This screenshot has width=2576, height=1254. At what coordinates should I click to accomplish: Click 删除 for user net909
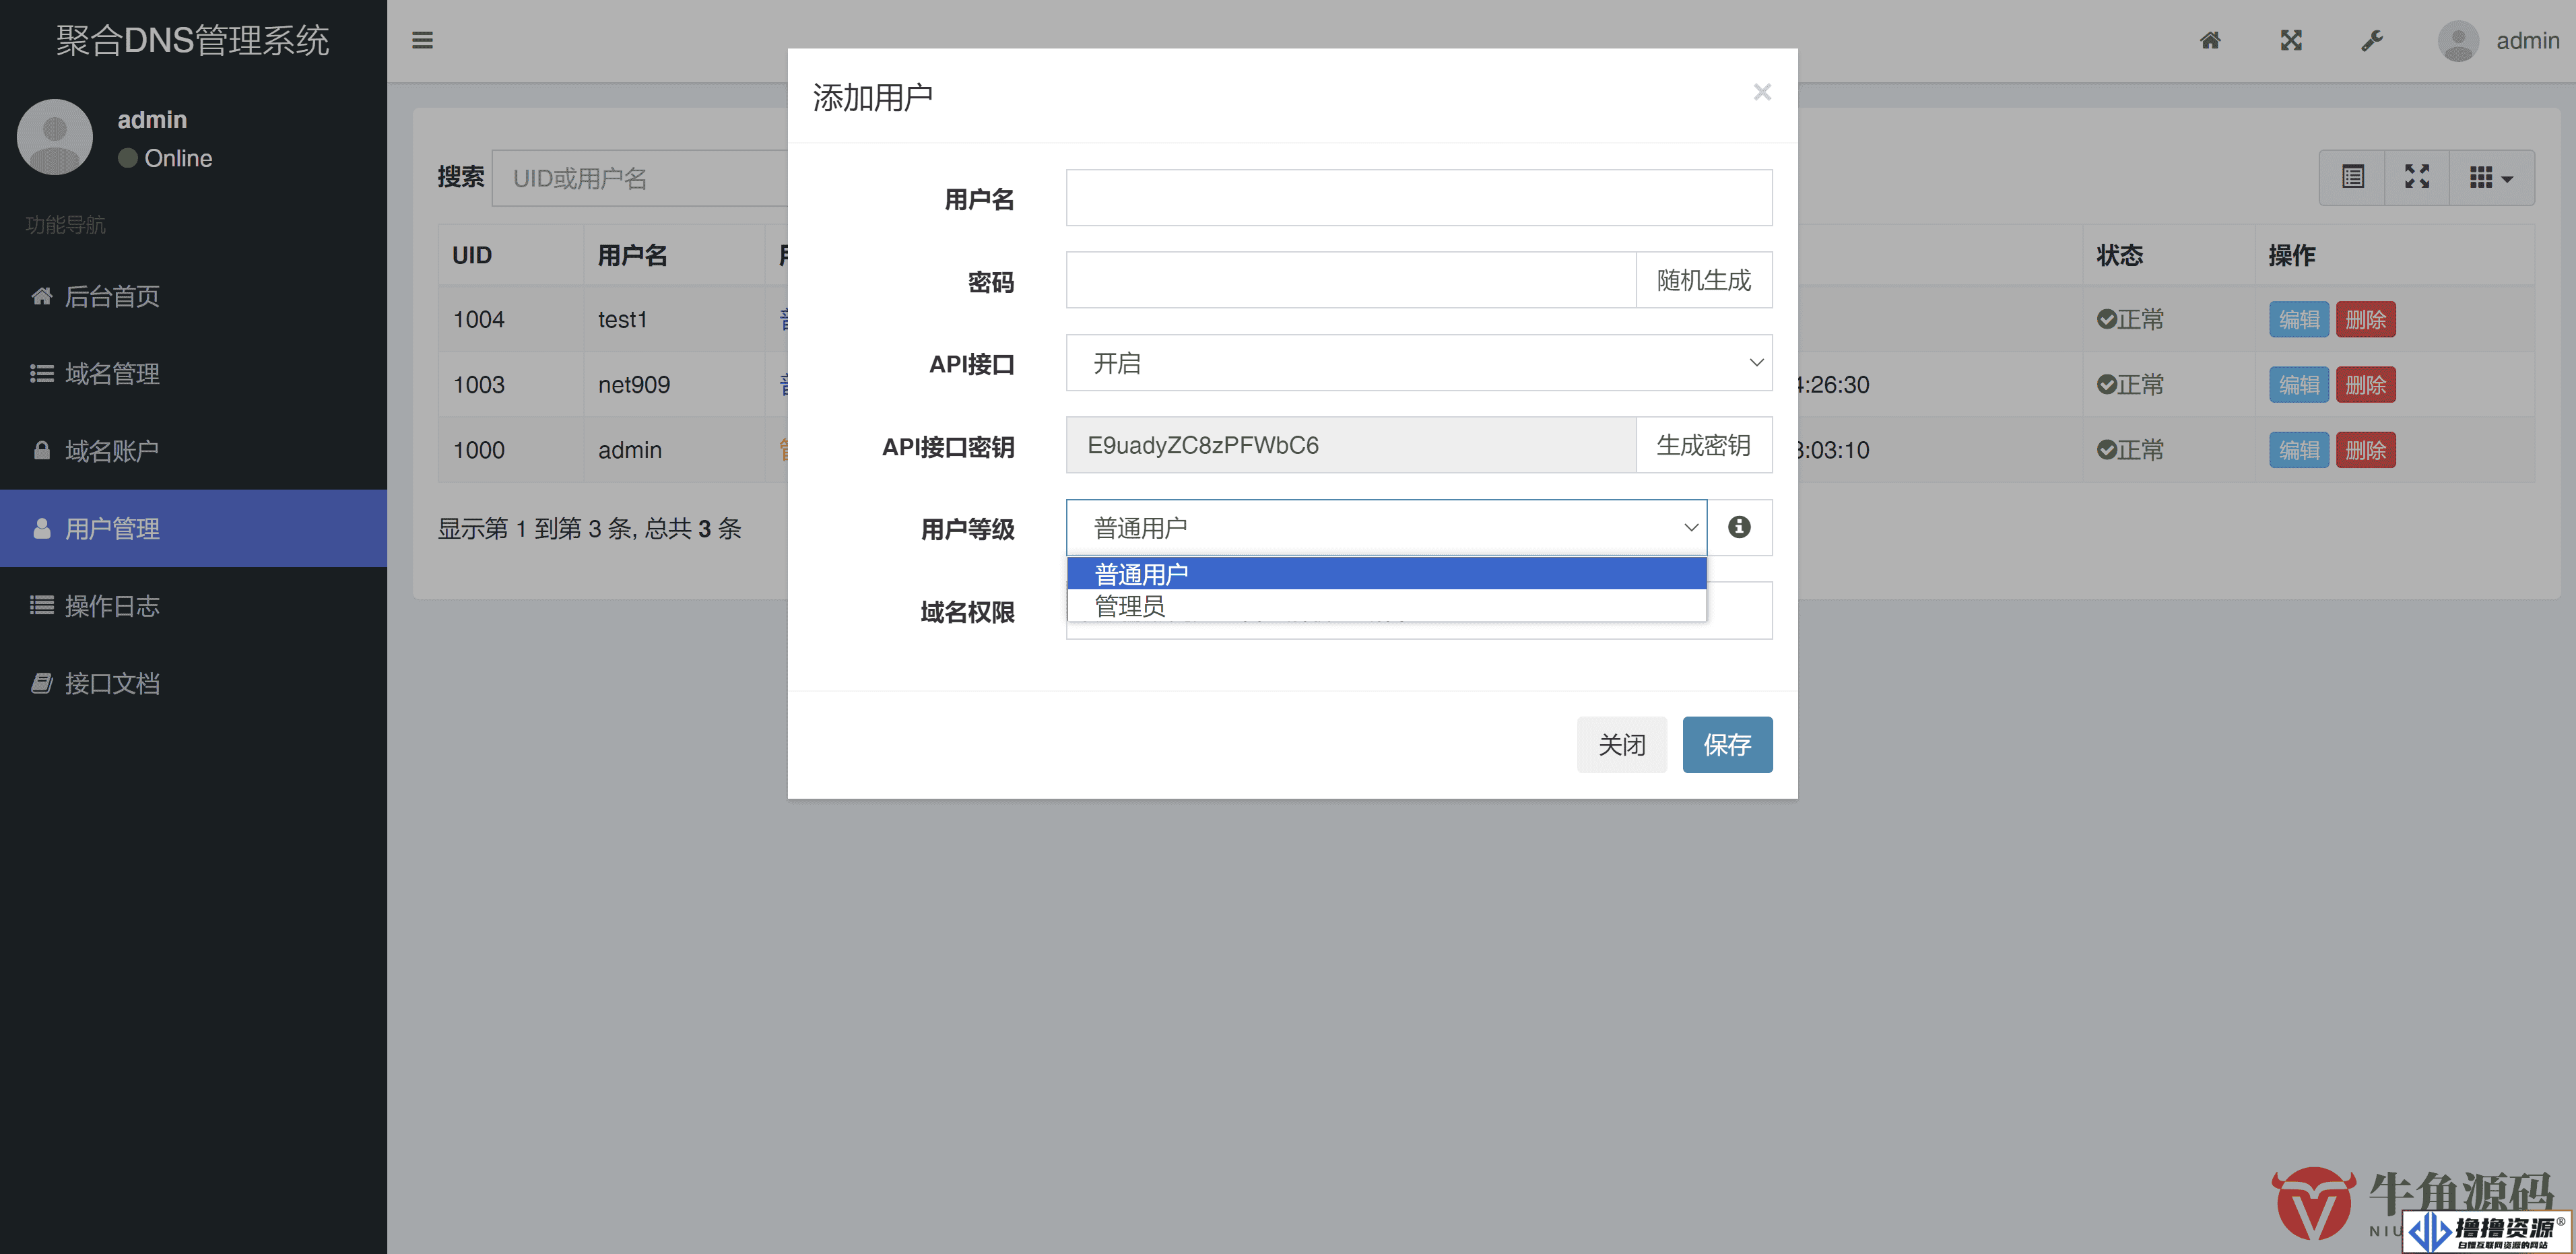[2365, 385]
